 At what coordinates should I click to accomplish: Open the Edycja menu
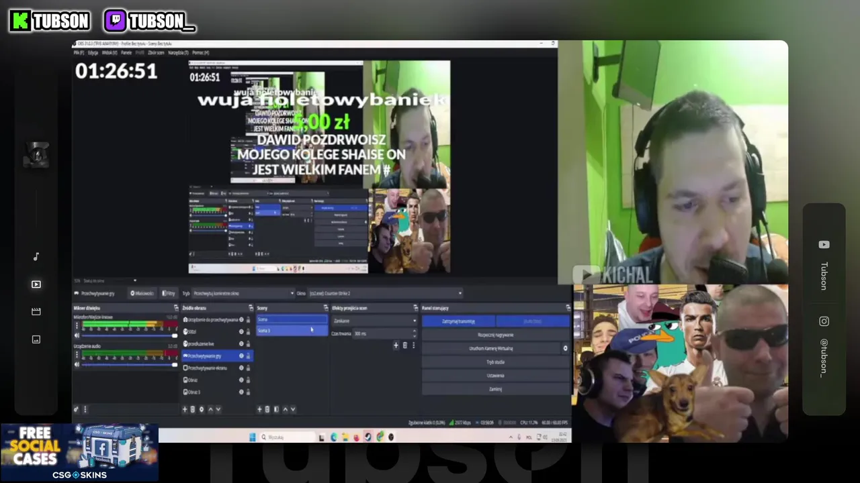[93, 52]
